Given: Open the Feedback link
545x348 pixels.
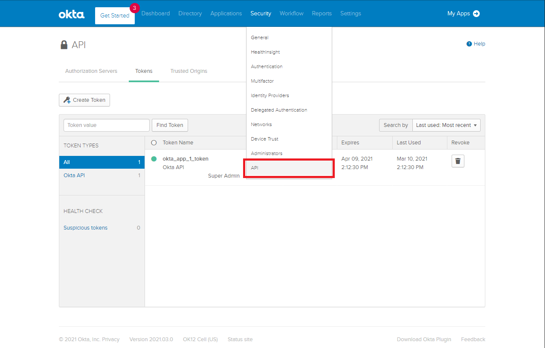Looking at the screenshot, I should pyautogui.click(x=473, y=339).
